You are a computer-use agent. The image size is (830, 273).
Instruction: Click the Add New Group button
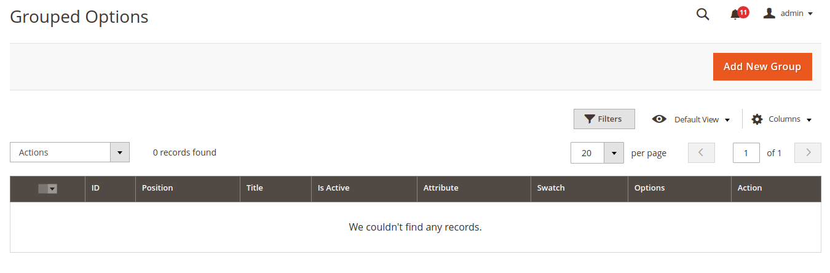762,66
